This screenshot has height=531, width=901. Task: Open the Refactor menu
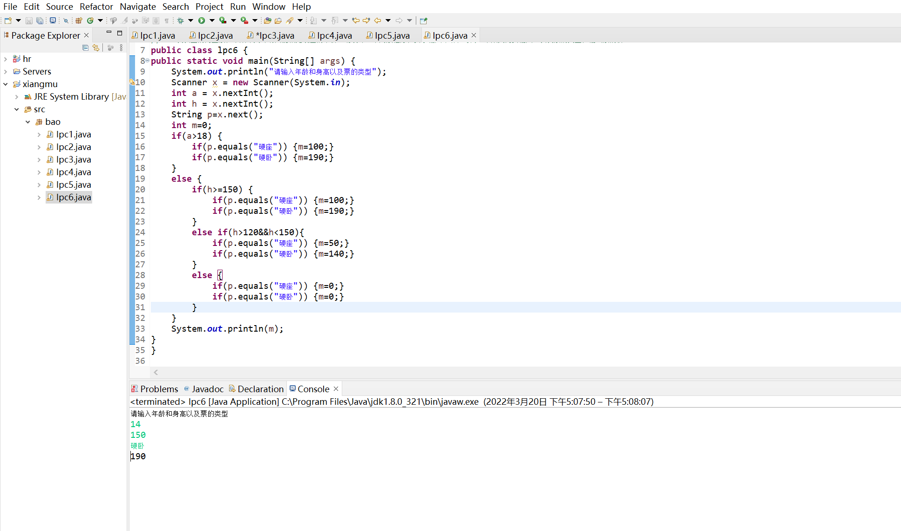tap(96, 7)
